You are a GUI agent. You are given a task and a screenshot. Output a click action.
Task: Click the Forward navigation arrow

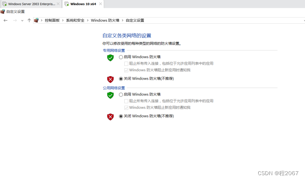(x=15, y=20)
